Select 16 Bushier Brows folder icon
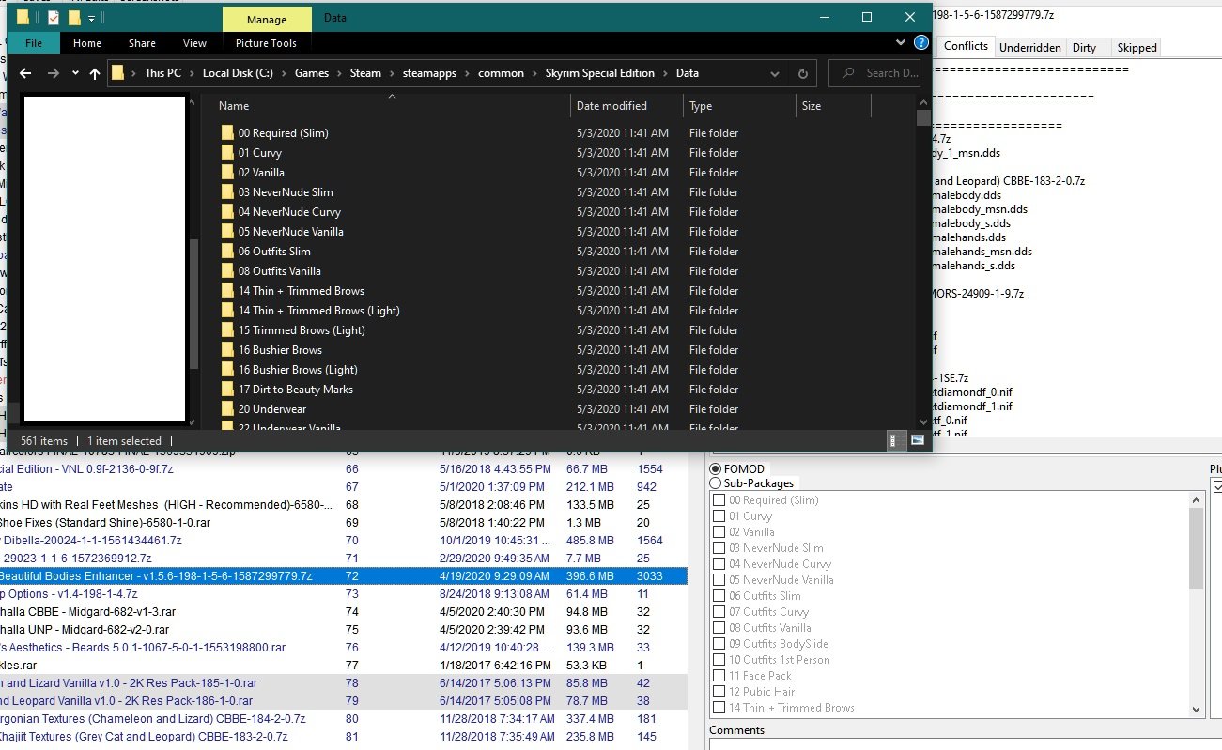Image resolution: width=1222 pixels, height=750 pixels. (226, 350)
